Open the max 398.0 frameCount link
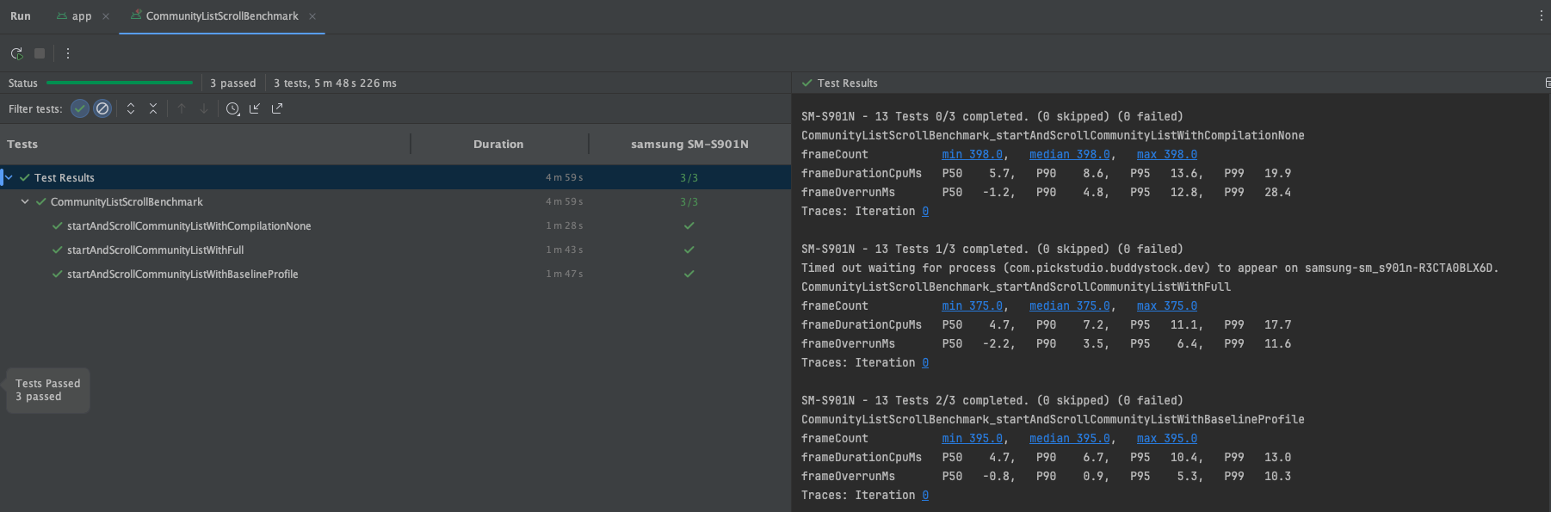 tap(1167, 154)
